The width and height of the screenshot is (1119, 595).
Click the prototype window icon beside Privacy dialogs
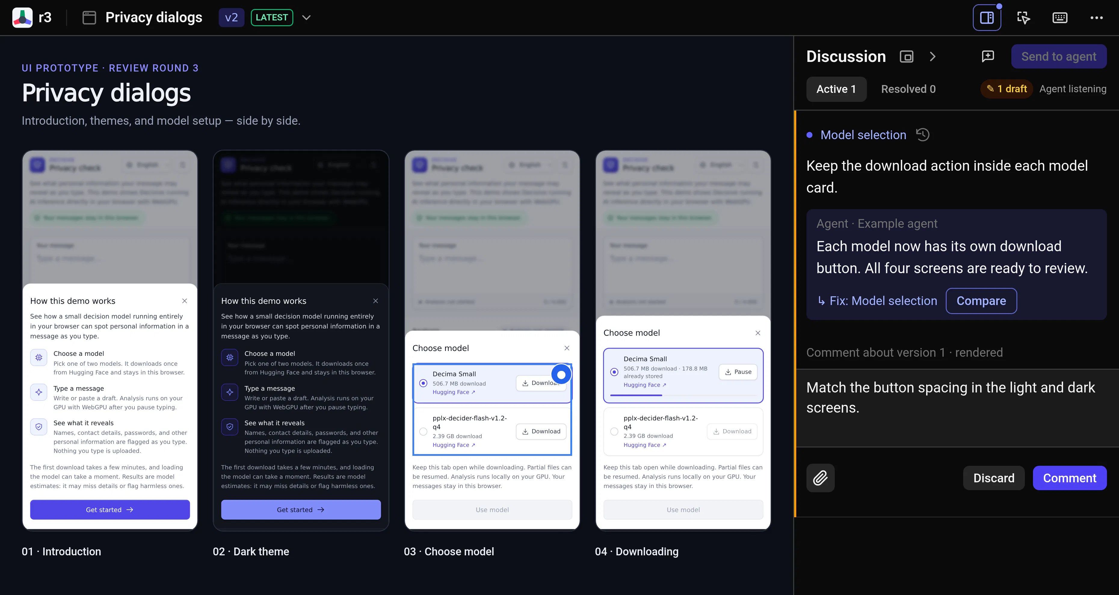click(x=89, y=18)
